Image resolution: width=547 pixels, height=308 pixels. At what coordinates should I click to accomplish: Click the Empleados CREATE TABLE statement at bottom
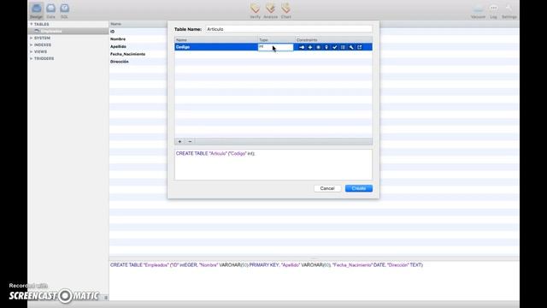point(267,265)
